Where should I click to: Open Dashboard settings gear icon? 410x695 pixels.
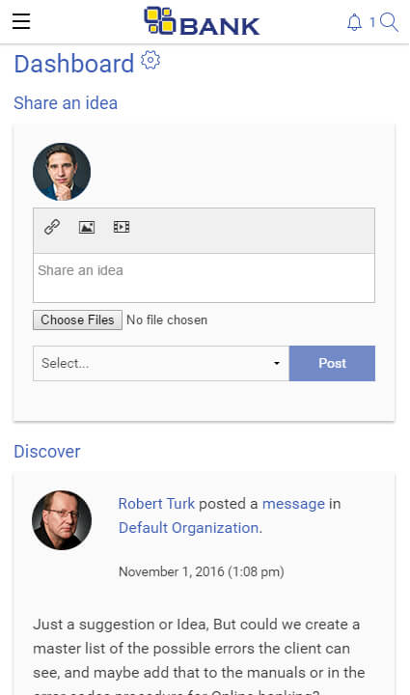click(150, 60)
